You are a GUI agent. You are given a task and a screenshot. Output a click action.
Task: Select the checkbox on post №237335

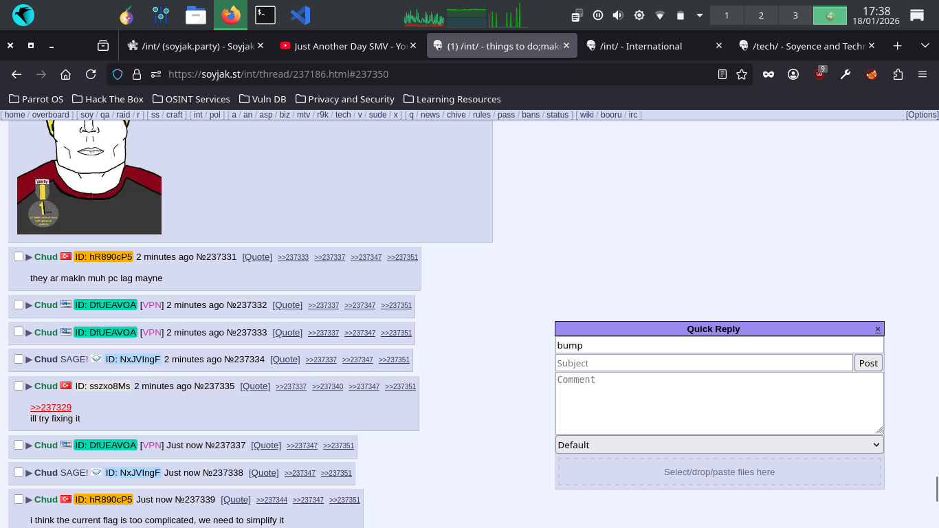[x=19, y=386]
